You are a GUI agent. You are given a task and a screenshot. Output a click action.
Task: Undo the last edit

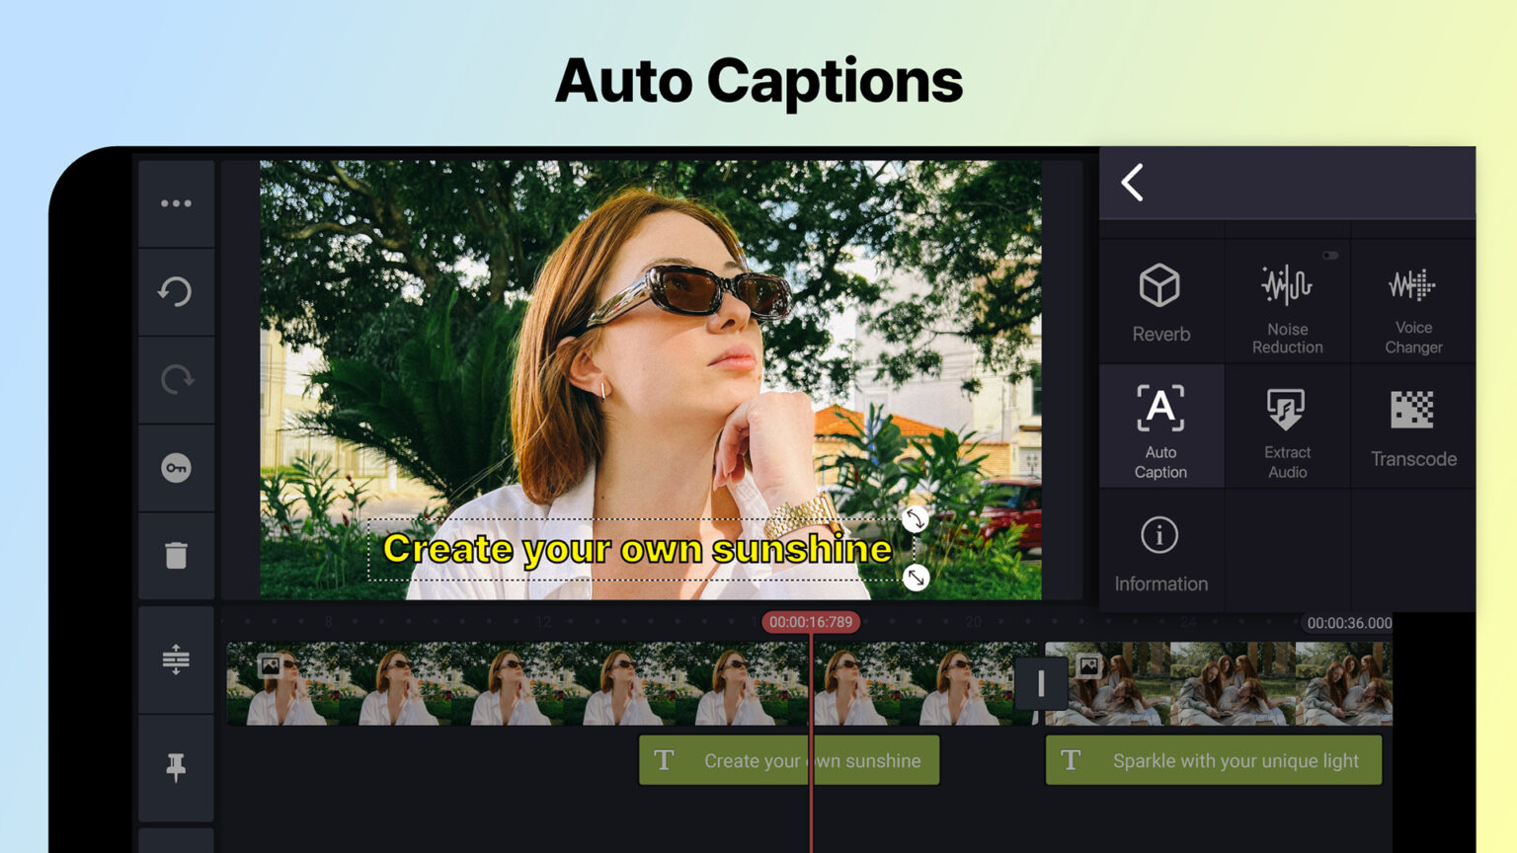tap(176, 292)
